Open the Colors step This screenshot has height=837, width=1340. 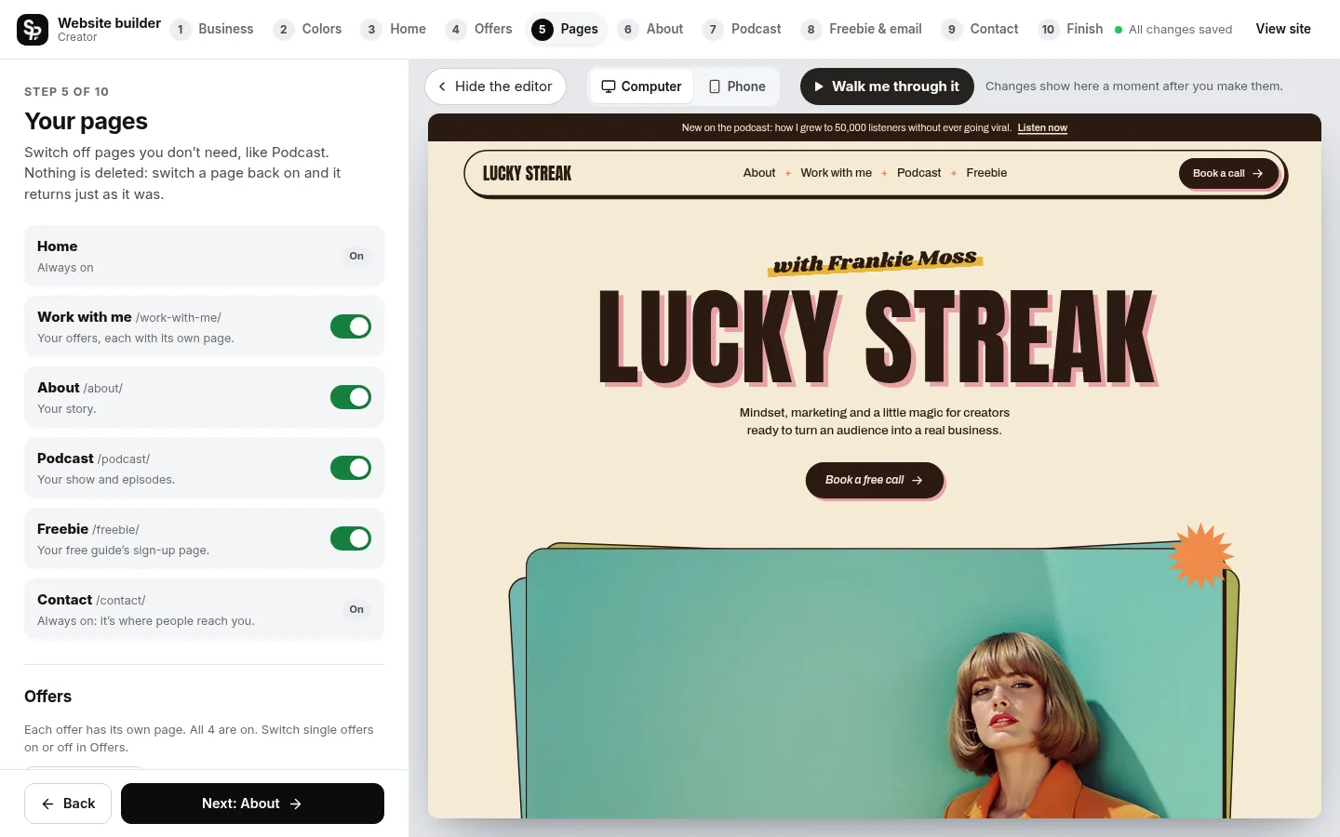click(308, 30)
